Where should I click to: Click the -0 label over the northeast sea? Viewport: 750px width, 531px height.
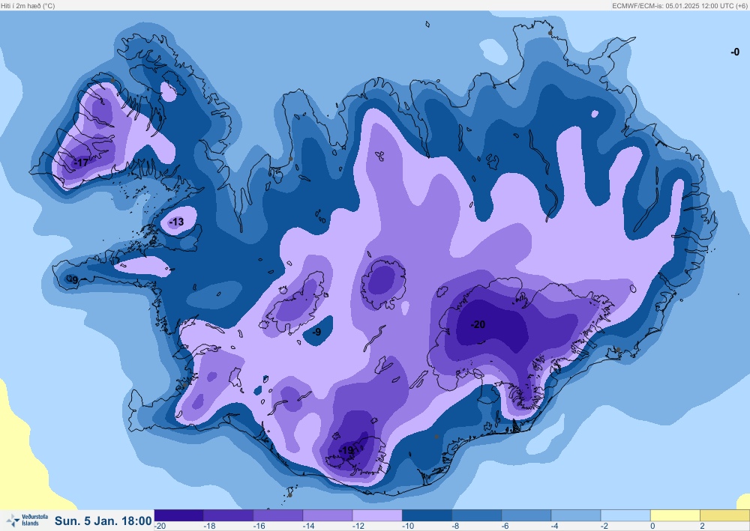(735, 52)
